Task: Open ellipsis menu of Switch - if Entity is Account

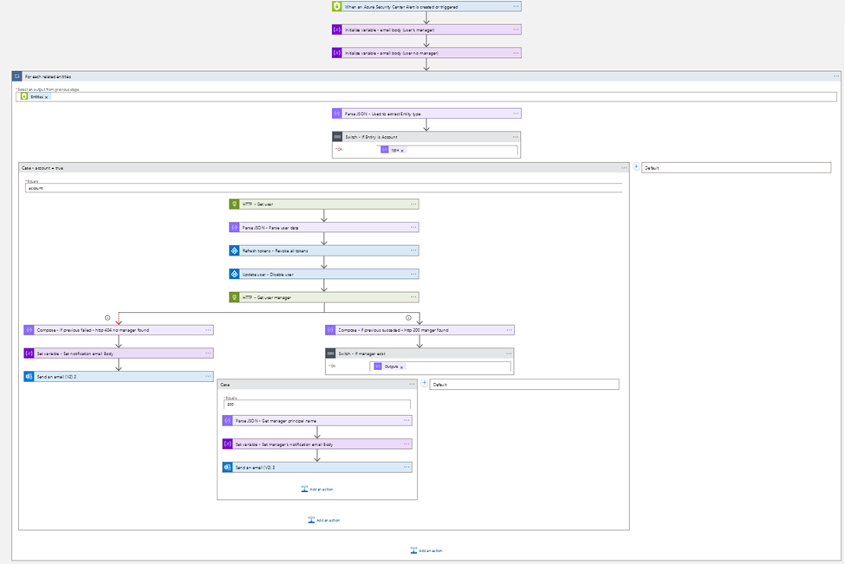Action: (x=515, y=137)
